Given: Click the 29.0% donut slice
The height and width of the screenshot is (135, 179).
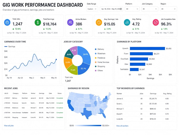Looking at the screenshot, I should click(85, 54).
